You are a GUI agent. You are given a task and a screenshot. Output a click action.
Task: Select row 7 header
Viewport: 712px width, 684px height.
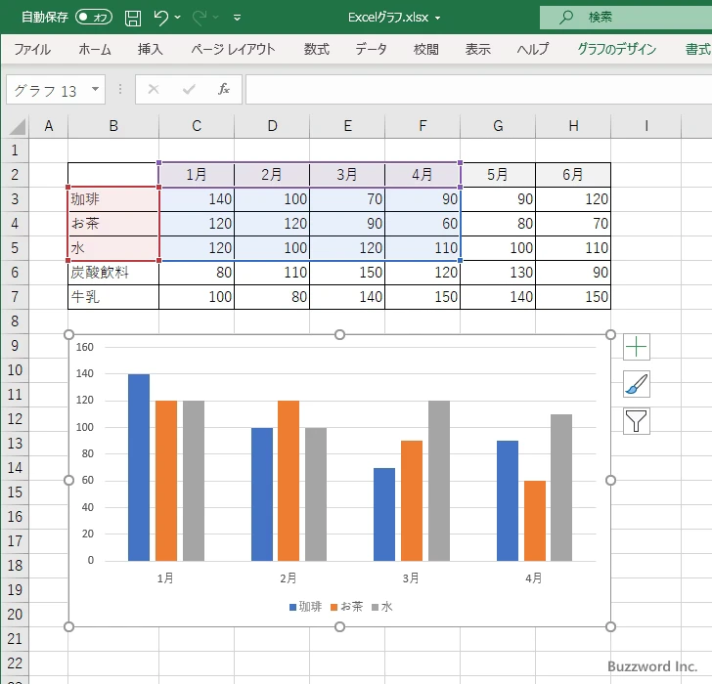pos(15,297)
